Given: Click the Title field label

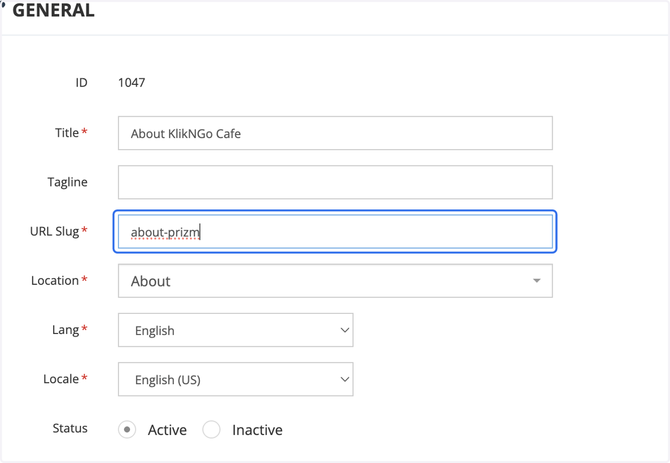Looking at the screenshot, I should pos(67,133).
